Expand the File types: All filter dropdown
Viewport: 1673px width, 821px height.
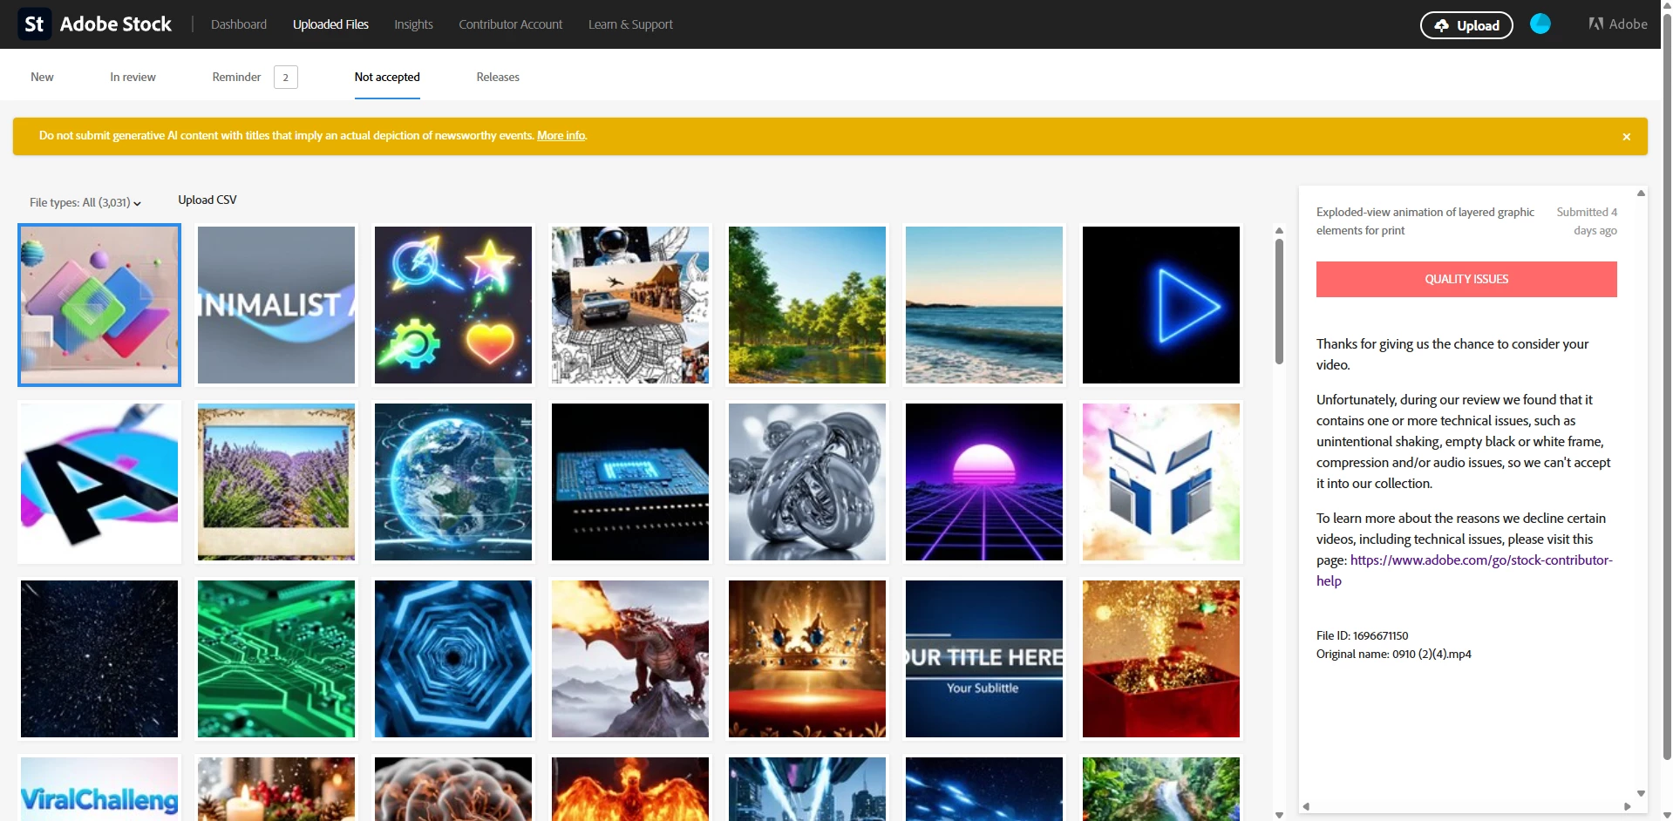click(x=85, y=202)
